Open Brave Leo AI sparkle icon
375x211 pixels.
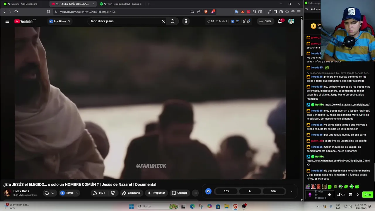[287, 12]
